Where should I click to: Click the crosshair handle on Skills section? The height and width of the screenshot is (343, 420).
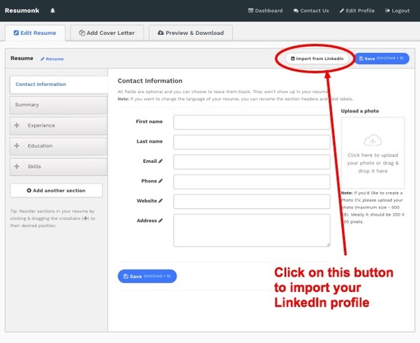point(17,166)
